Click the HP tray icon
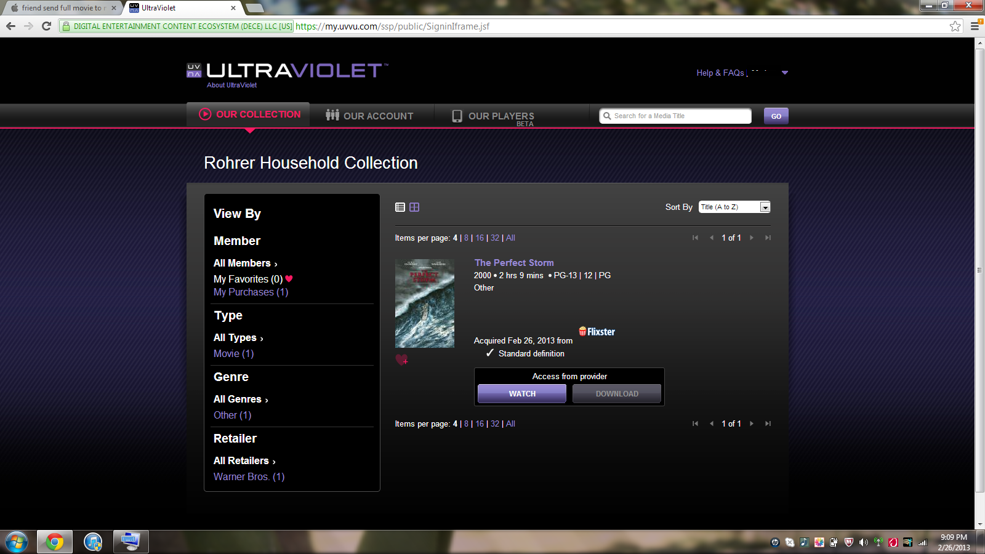The image size is (985, 554). point(775,542)
